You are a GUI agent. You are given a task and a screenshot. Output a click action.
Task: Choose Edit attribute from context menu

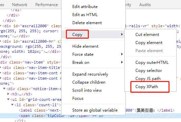(x=85, y=7)
